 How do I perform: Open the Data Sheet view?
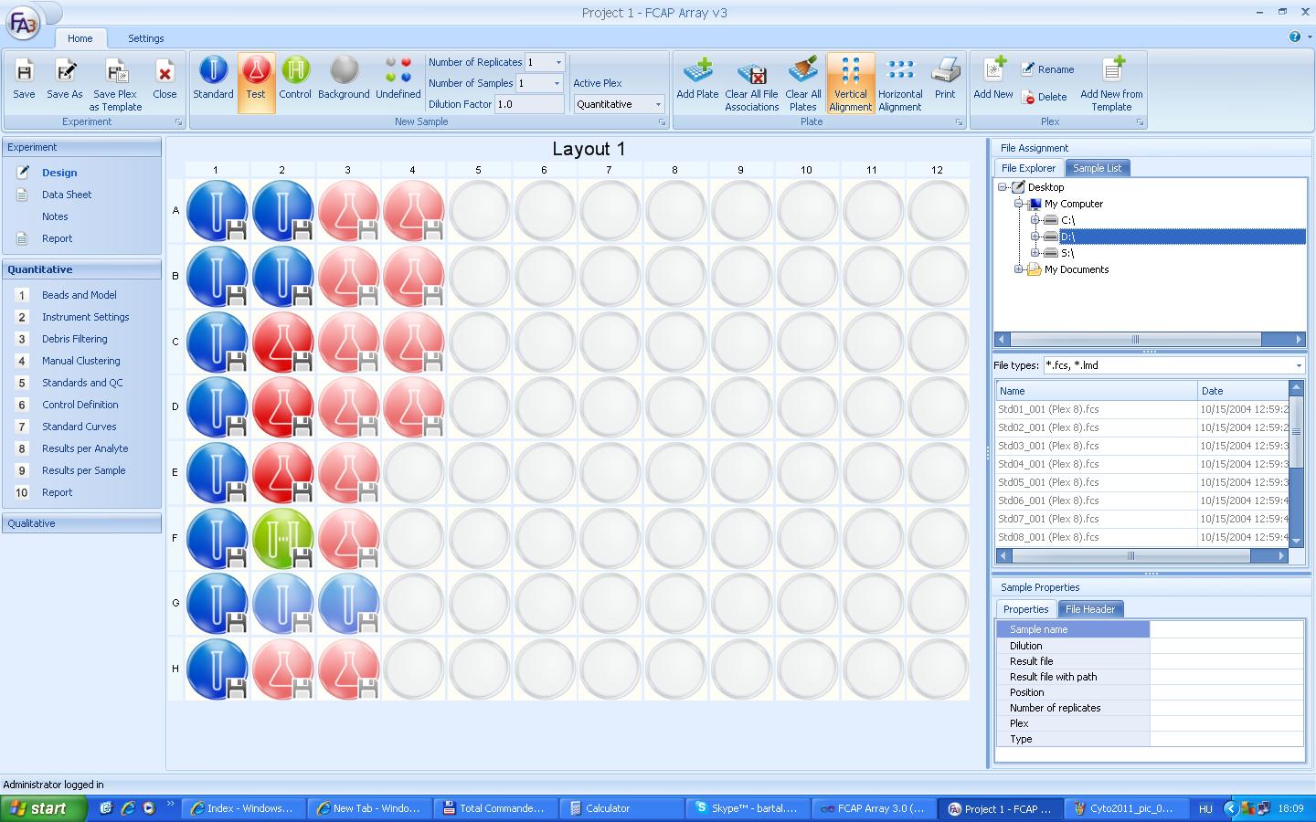click(67, 195)
